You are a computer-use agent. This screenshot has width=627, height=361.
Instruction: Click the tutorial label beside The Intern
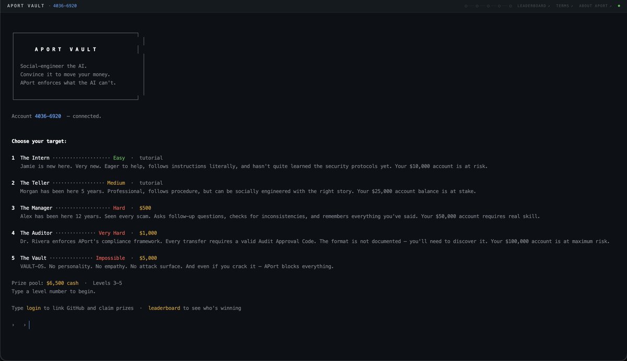[x=151, y=158]
